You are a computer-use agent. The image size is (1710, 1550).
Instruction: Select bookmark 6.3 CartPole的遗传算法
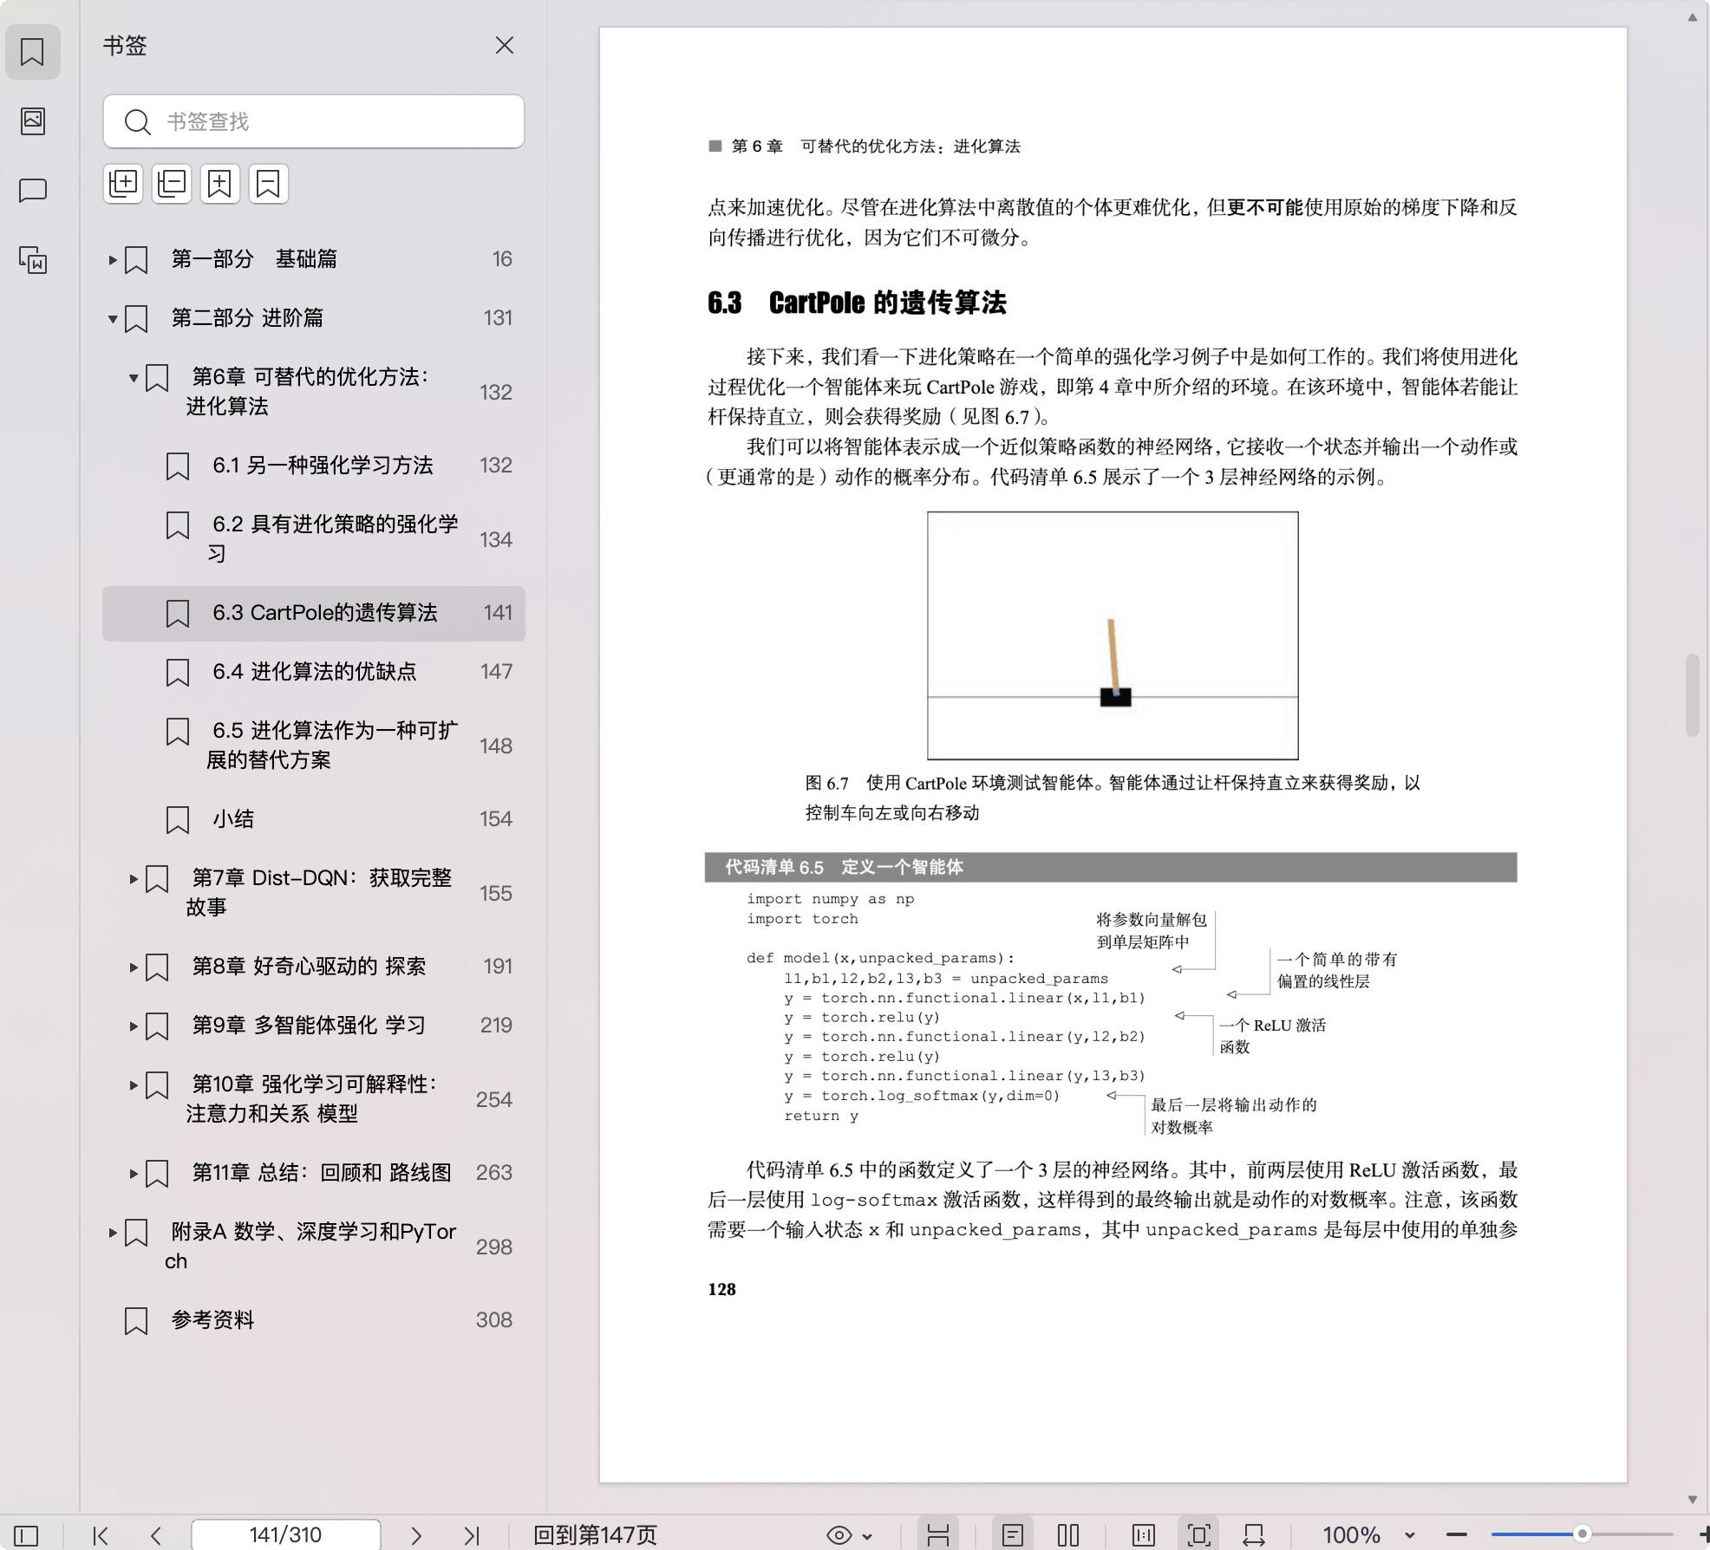click(x=314, y=613)
